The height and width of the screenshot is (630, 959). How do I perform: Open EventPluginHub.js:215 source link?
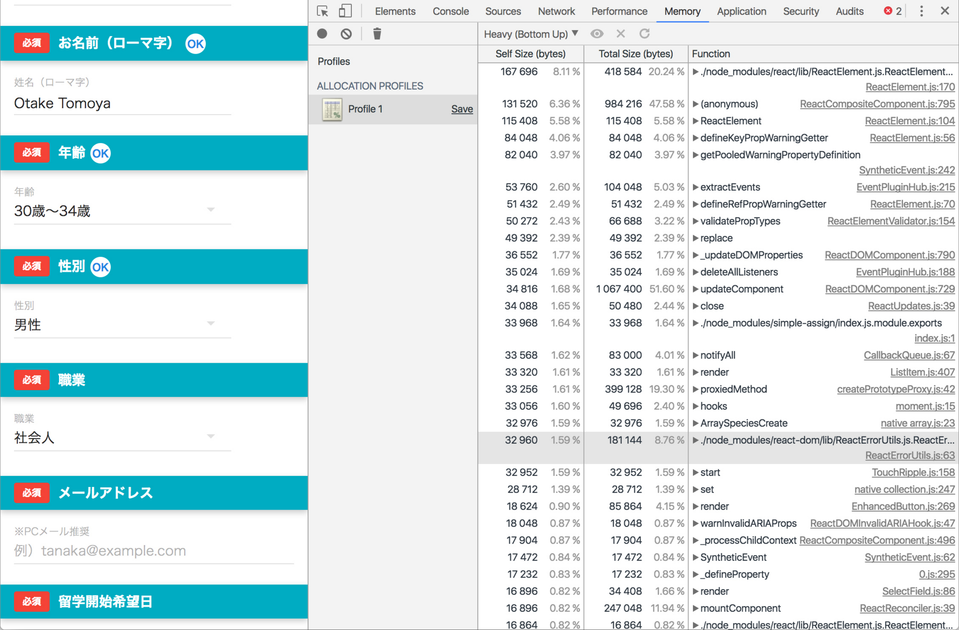(x=906, y=187)
